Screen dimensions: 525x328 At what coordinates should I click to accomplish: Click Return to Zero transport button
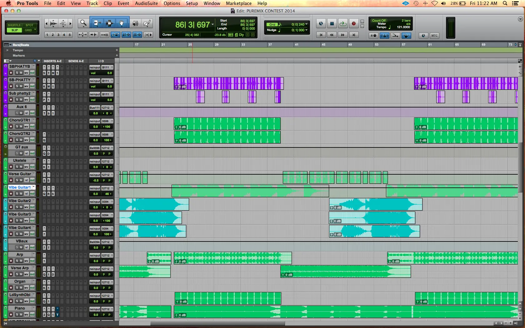[x=321, y=35]
